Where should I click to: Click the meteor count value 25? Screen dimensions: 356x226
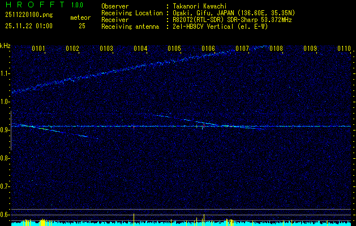(x=82, y=26)
